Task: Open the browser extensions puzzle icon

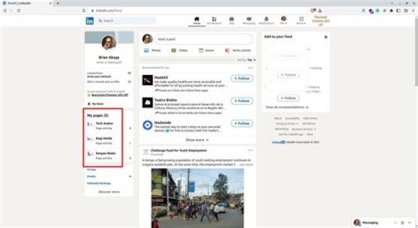Action: coord(391,10)
